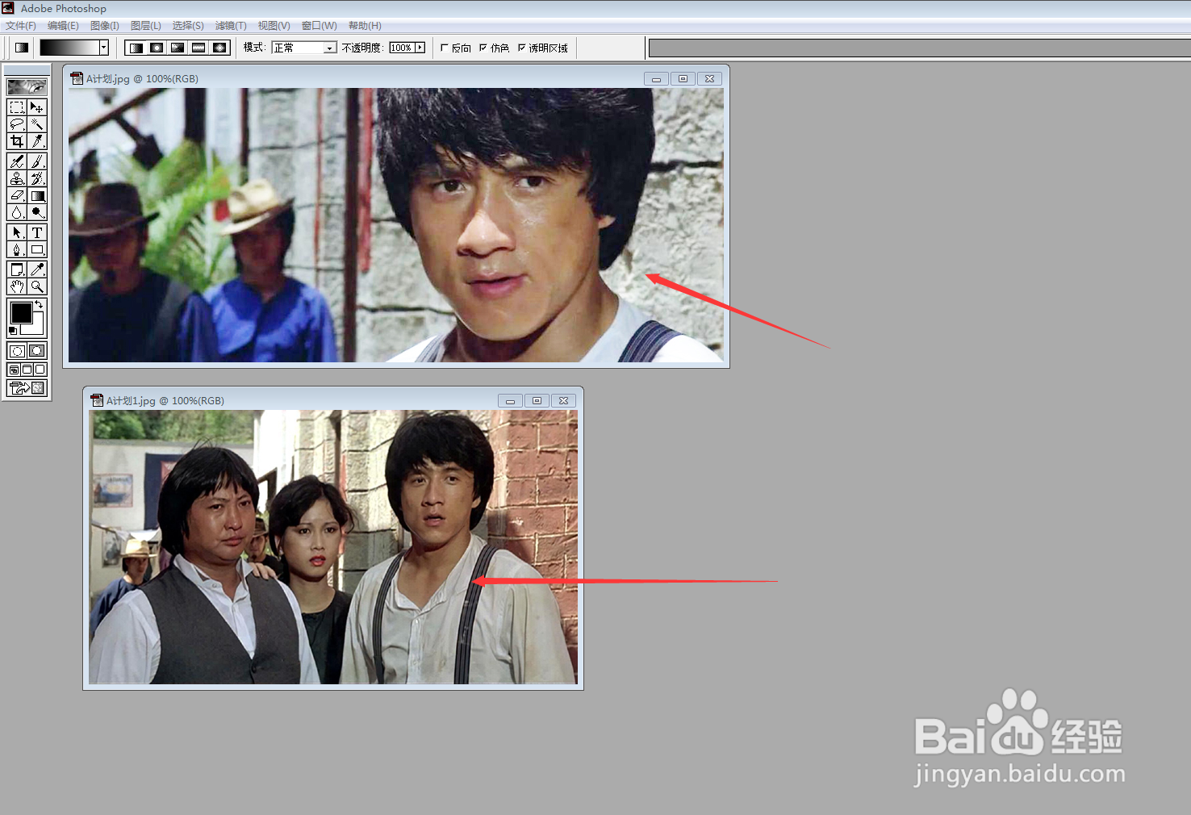Open the 帮助(H) menu
Image resolution: width=1191 pixels, height=815 pixels.
(365, 26)
